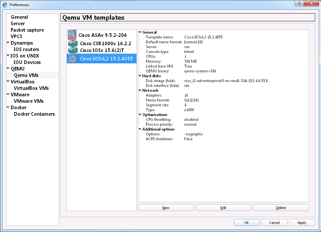Viewport: 321px width, 232px height.
Task: Select IOS routers in sidebar
Action: [x=26, y=49]
